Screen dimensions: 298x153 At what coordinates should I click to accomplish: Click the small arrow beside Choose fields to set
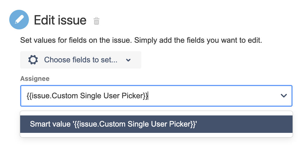[129, 60]
